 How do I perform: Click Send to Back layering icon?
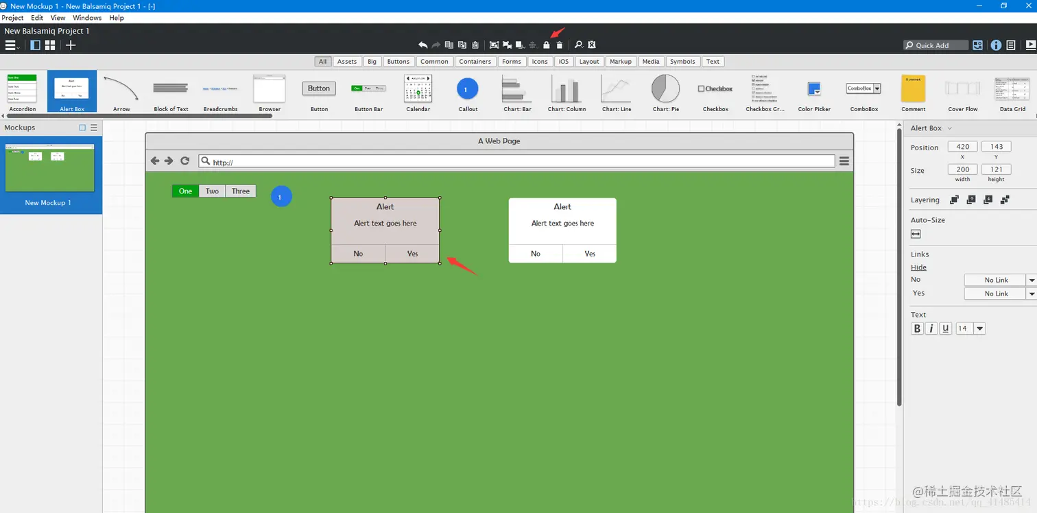(x=1005, y=200)
